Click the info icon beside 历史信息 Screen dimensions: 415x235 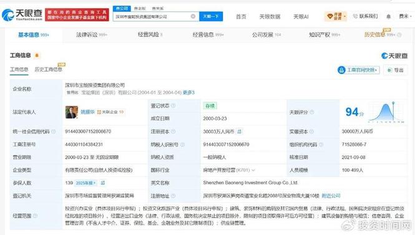coord(399,35)
